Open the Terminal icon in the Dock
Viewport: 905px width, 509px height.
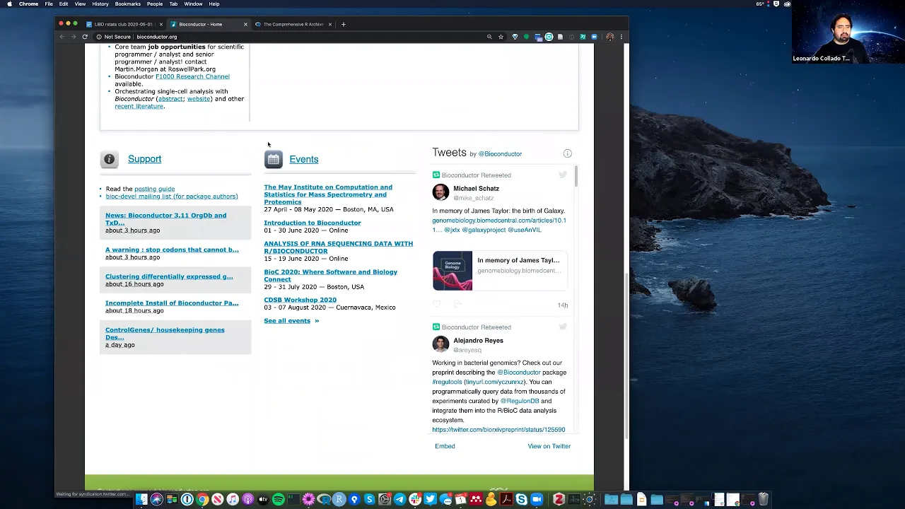coord(293,500)
